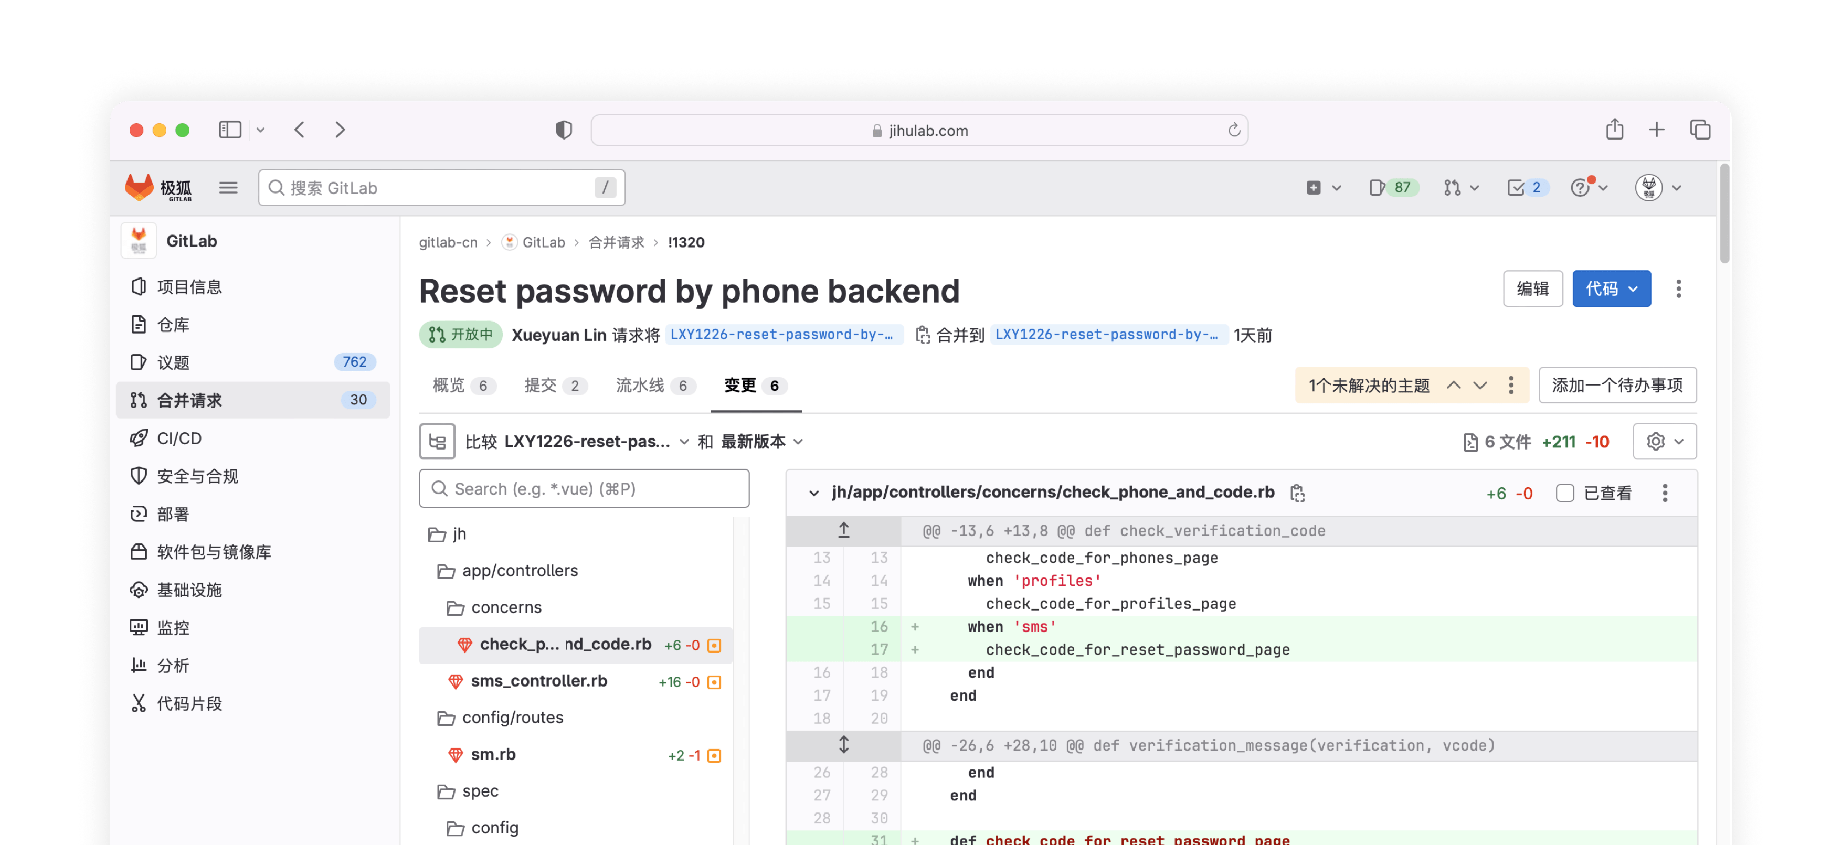This screenshot has width=1842, height=845.
Task: Open the merge request actions kebab menu
Action: tap(1678, 289)
